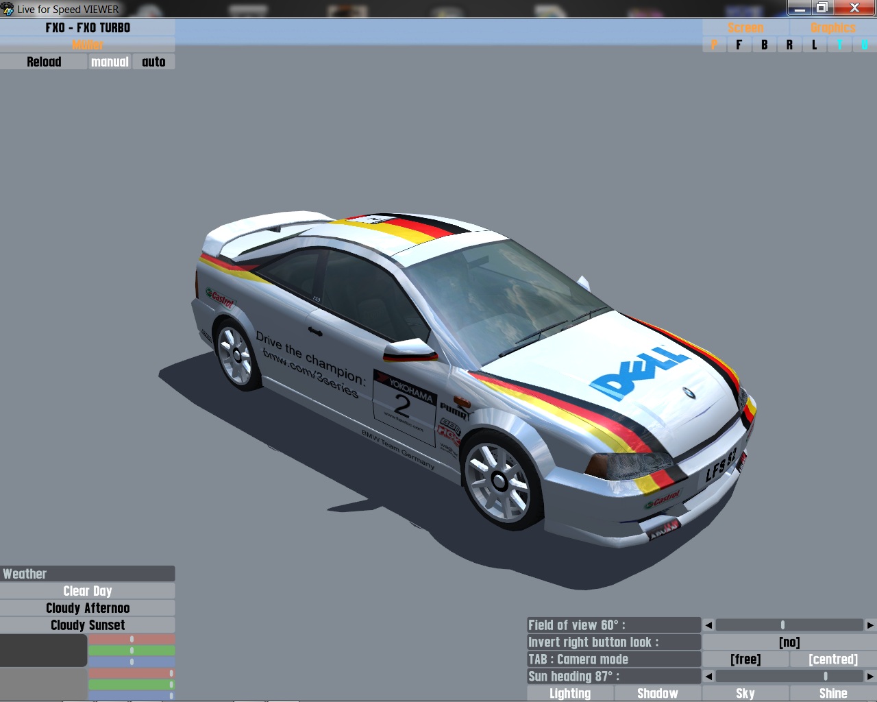Click the Sun heading 87° label

click(614, 677)
